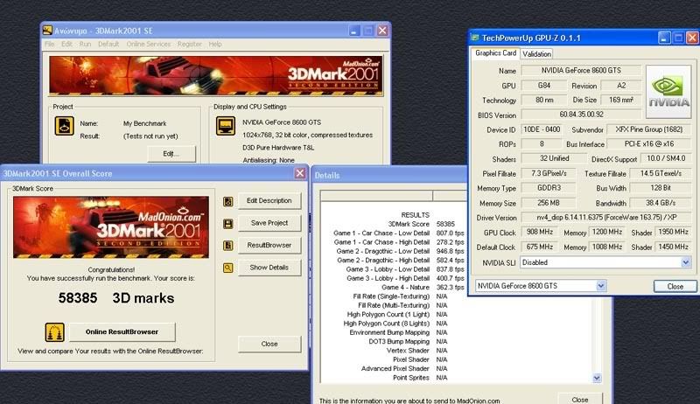
Task: Click the Shader 1950 MHz field
Action: pyautogui.click(x=673, y=232)
